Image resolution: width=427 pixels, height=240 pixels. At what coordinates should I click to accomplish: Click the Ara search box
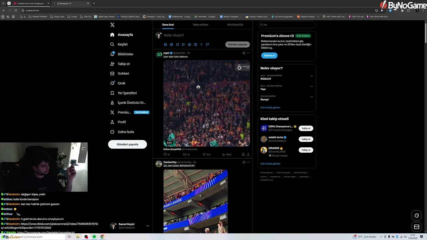pyautogui.click(x=287, y=25)
